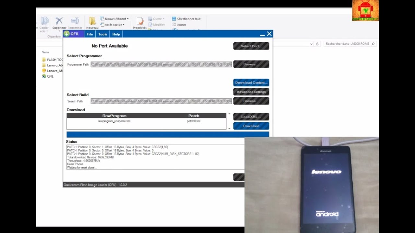The height and width of the screenshot is (233, 415).
Task: Click the Programmer Path field
Action: point(161,64)
